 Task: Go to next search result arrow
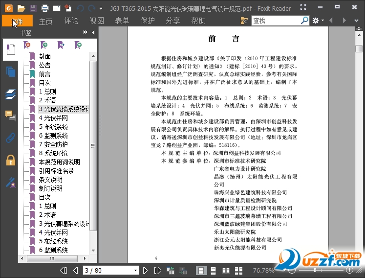(x=344, y=21)
